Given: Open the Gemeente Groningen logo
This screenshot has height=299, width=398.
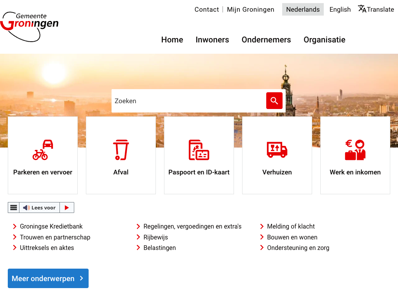Looking at the screenshot, I should 30,26.
